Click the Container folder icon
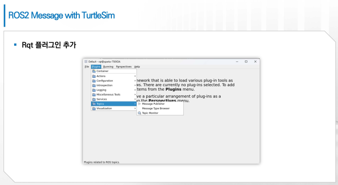338x185 pixels. click(x=94, y=71)
